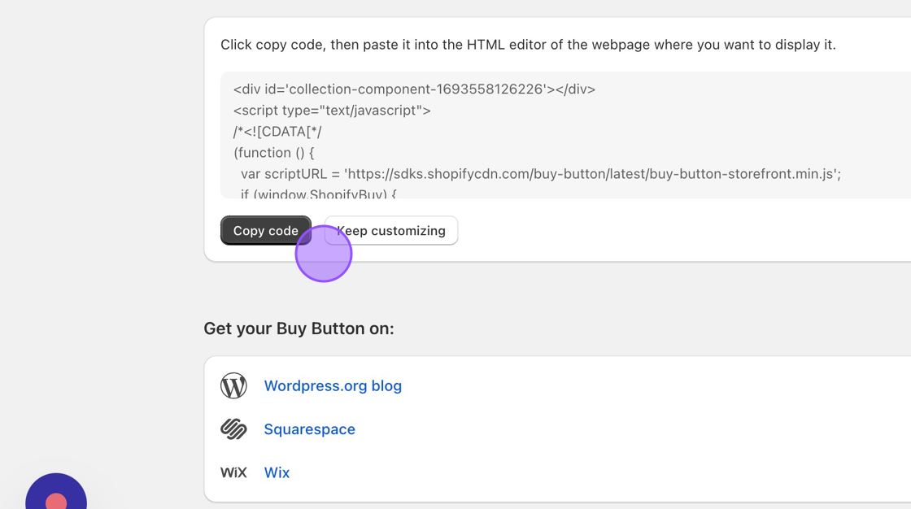The width and height of the screenshot is (911, 509).
Task: Click the copy-and-paste instruction text
Action: coord(528,45)
